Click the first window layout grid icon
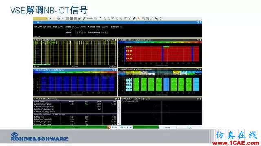Viewport: 261px width, 146px height. pos(67,19)
